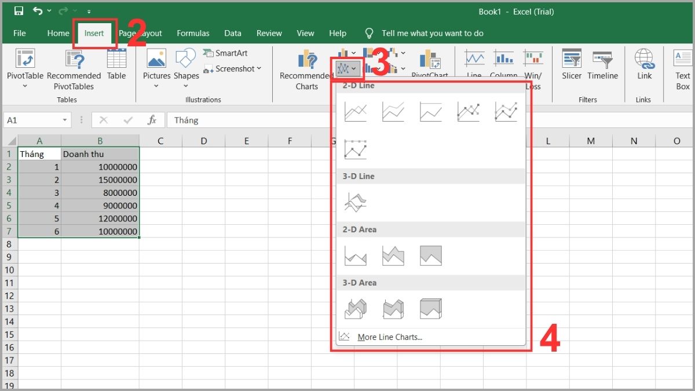This screenshot has height=391, width=695.
Task: Choose the 3-D Line chart option
Action: click(355, 202)
